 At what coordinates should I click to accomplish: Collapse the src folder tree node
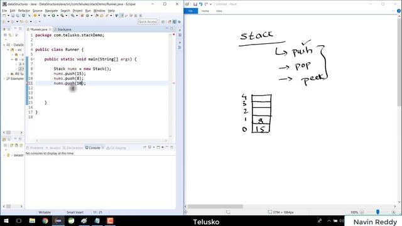point(8,50)
